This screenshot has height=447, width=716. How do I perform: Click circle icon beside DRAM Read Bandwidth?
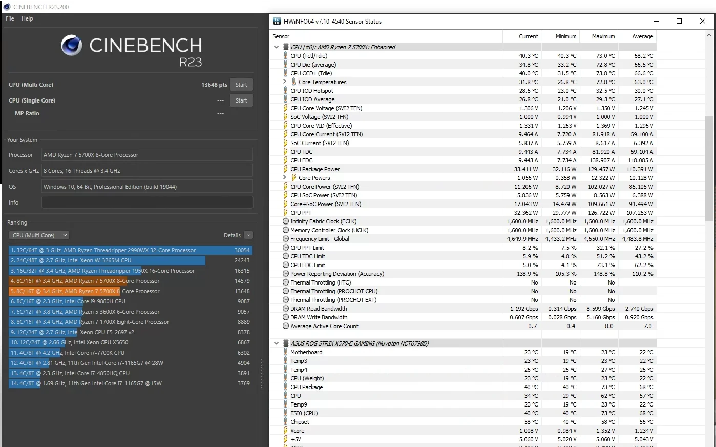coord(286,309)
